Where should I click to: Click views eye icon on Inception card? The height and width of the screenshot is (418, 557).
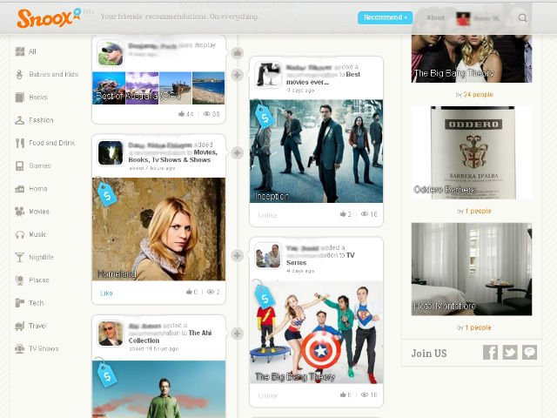[365, 214]
